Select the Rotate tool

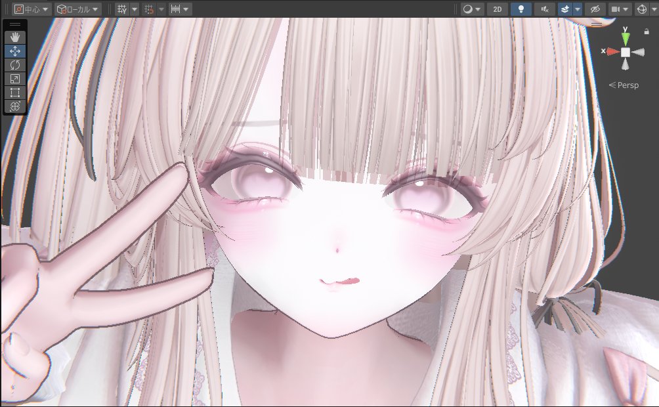click(x=14, y=65)
